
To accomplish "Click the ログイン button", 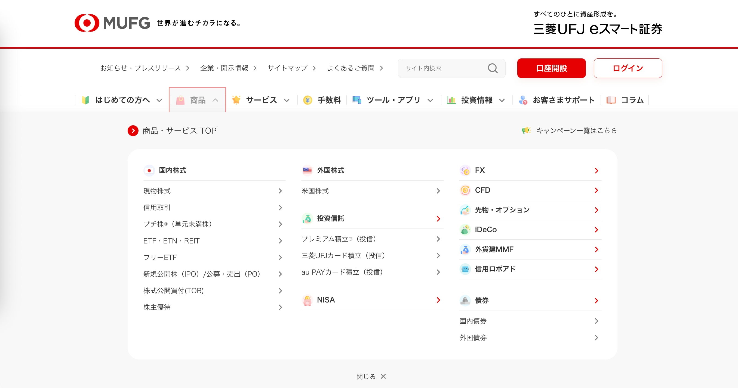I will [628, 68].
